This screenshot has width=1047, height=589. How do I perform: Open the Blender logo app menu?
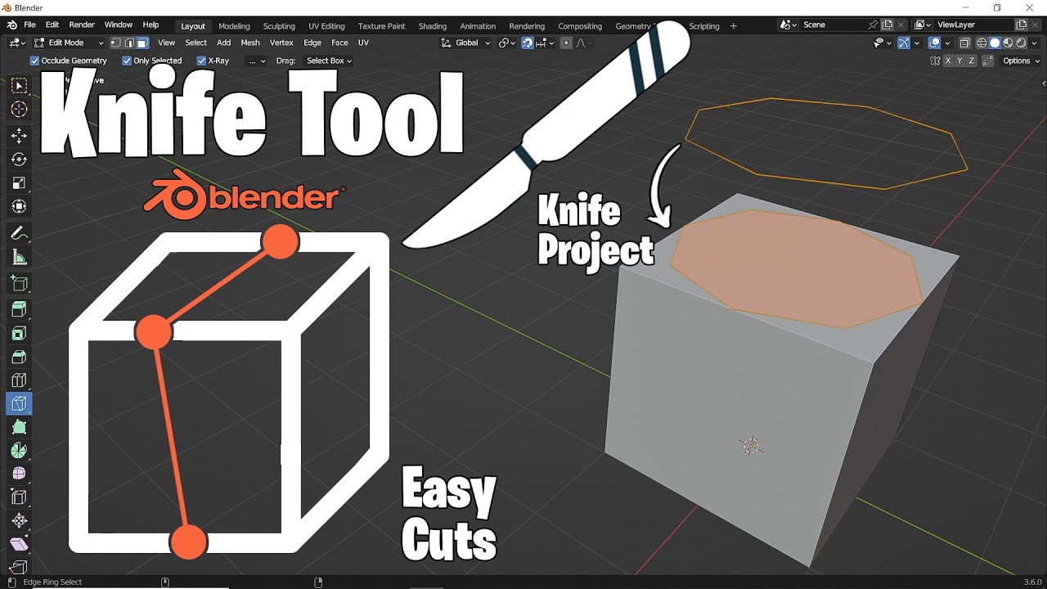point(11,25)
